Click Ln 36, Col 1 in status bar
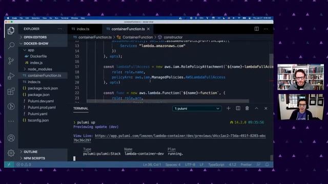This screenshot has width=328, height=184. point(152,165)
